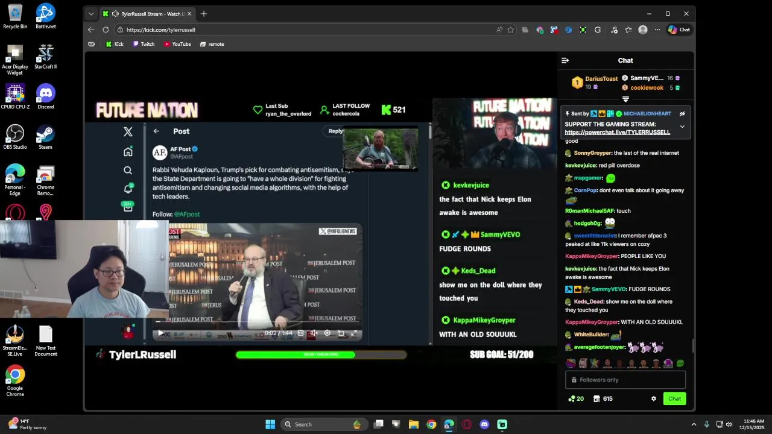Hide the pinned message in chat

[x=682, y=113]
